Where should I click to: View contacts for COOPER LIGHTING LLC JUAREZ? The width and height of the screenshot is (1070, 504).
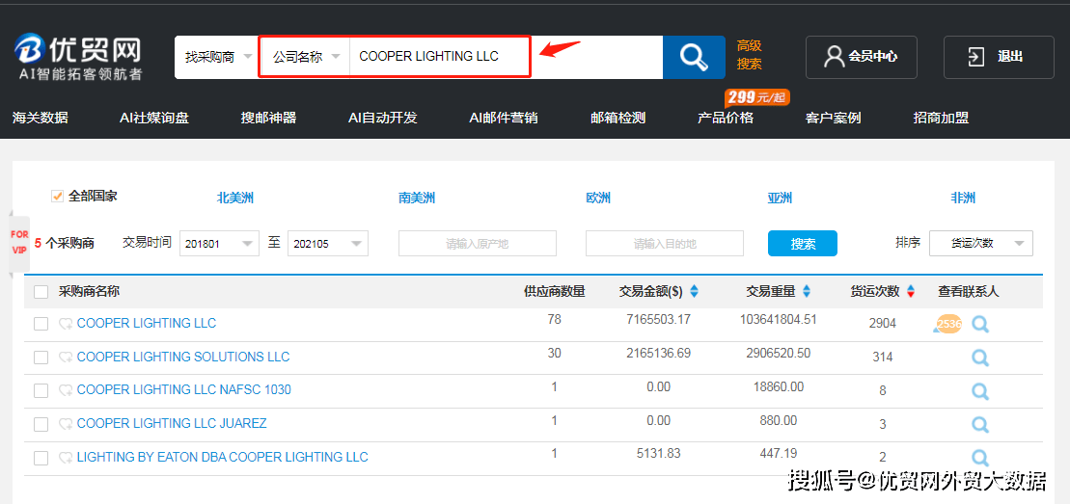tap(980, 424)
